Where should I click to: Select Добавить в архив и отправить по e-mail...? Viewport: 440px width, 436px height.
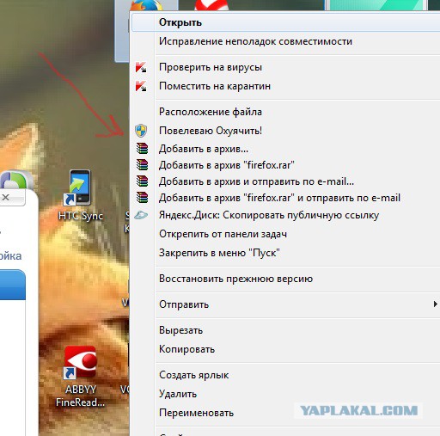point(286,181)
